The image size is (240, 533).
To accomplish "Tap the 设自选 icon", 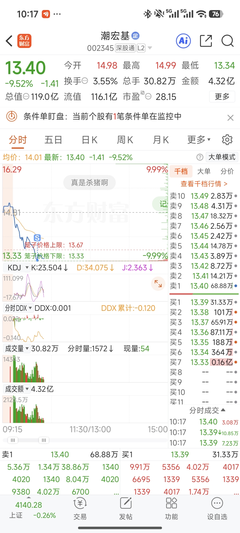I will pos(217,508).
